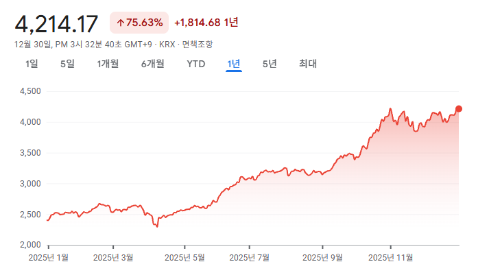Select the 1일 time range tab
The image size is (489, 275).
coord(32,64)
